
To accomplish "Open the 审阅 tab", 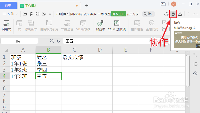I will coord(101,14).
